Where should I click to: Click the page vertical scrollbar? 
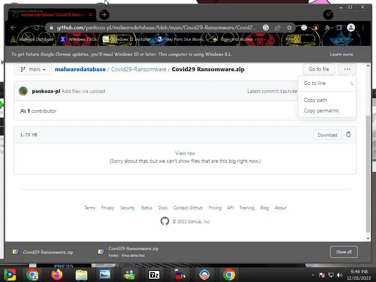(368, 174)
